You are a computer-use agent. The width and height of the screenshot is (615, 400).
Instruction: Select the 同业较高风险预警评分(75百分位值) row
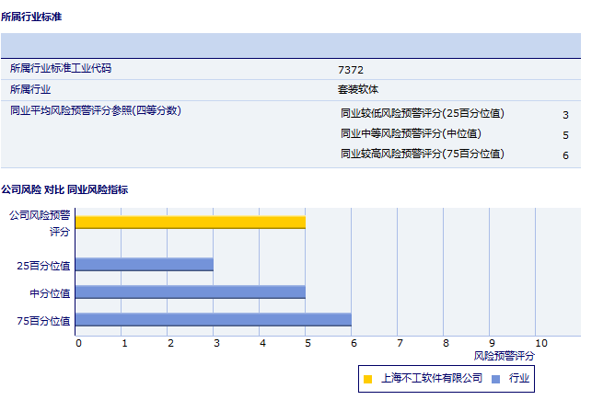[422, 154]
